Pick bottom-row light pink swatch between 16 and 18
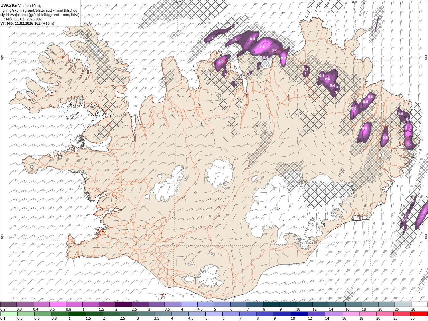 (x=351, y=314)
